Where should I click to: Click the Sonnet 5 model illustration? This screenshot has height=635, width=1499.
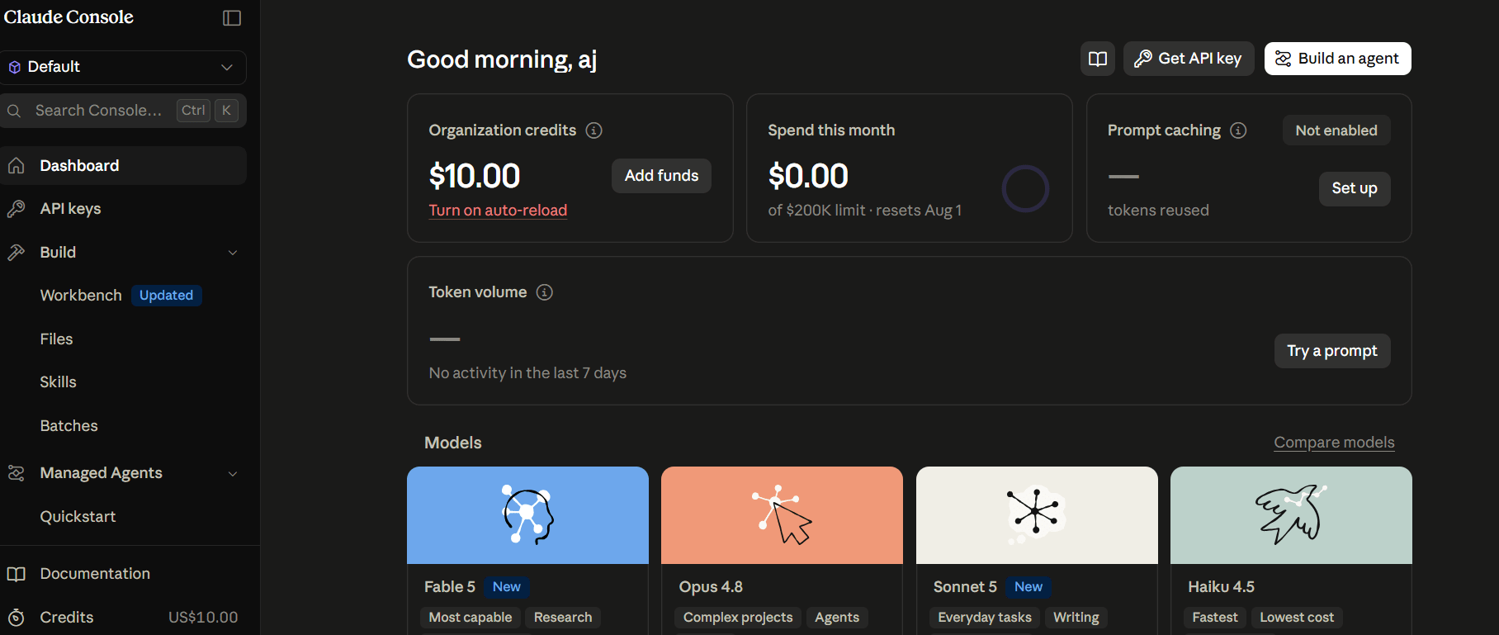1037,515
